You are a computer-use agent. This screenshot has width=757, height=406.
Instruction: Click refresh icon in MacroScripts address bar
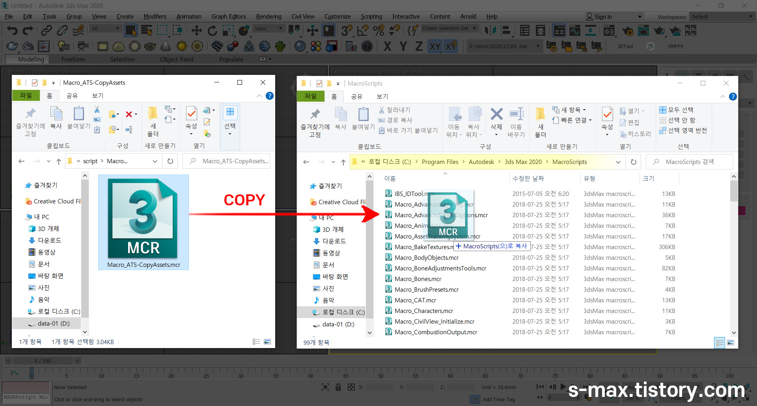tap(633, 162)
